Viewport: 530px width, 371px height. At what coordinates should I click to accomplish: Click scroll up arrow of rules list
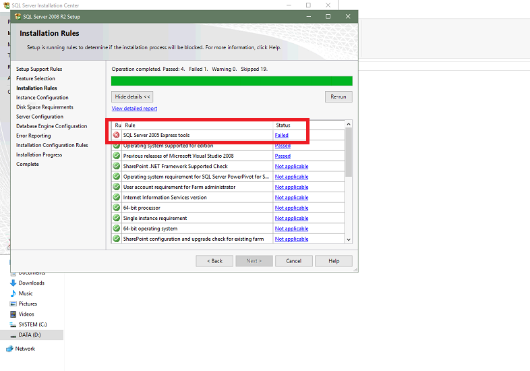349,124
